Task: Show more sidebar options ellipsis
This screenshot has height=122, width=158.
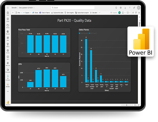Action: coord(8,91)
